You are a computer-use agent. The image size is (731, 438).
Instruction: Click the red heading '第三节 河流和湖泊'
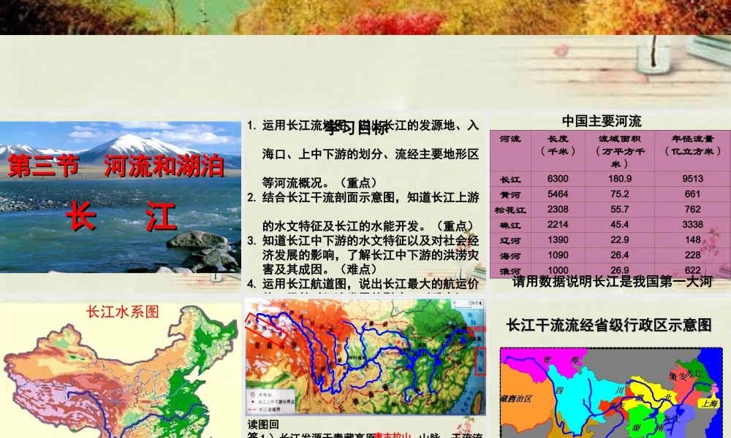116,166
